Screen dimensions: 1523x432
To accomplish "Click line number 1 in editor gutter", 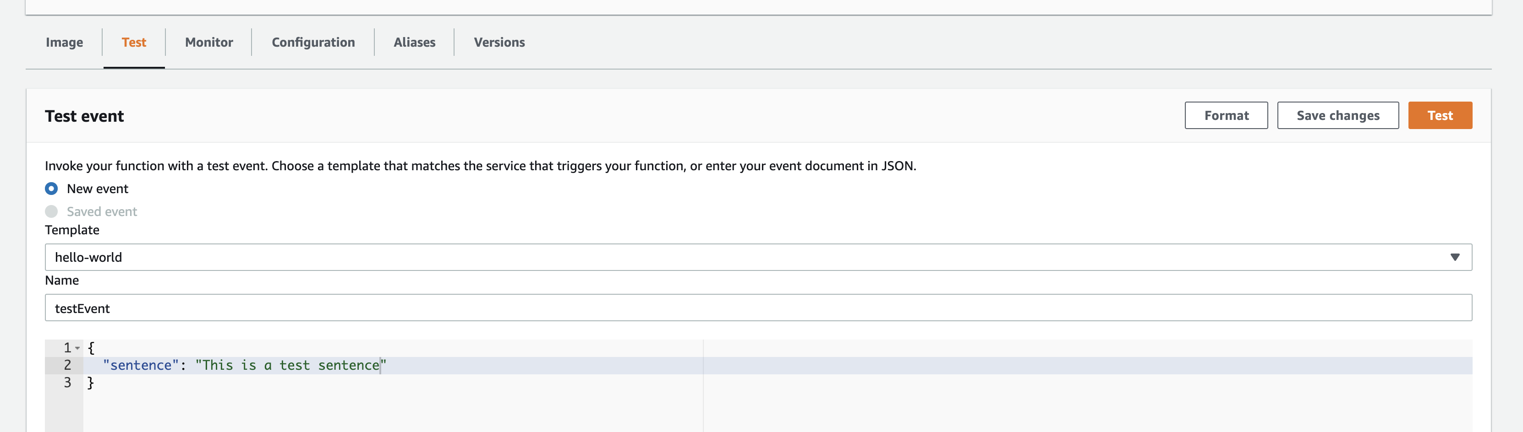I will [67, 348].
